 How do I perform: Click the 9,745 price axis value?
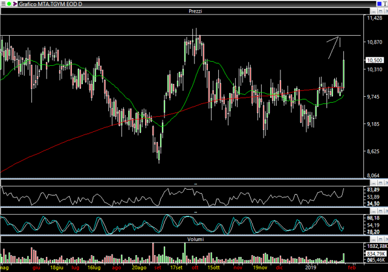pos(373,97)
